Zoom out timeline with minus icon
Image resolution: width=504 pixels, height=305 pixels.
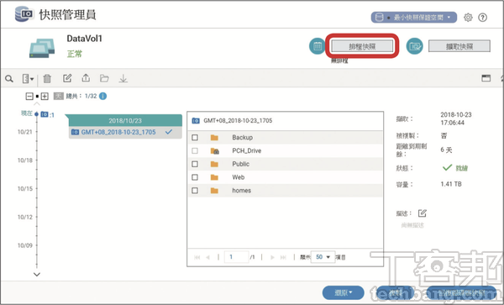[x=29, y=96]
